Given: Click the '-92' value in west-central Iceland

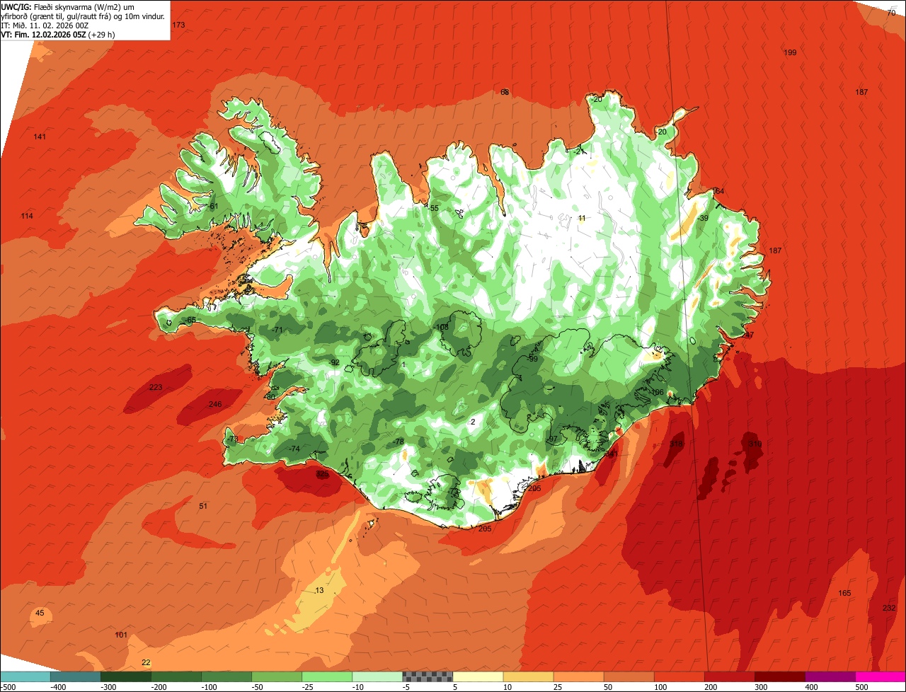Looking at the screenshot, I should click(x=334, y=362).
